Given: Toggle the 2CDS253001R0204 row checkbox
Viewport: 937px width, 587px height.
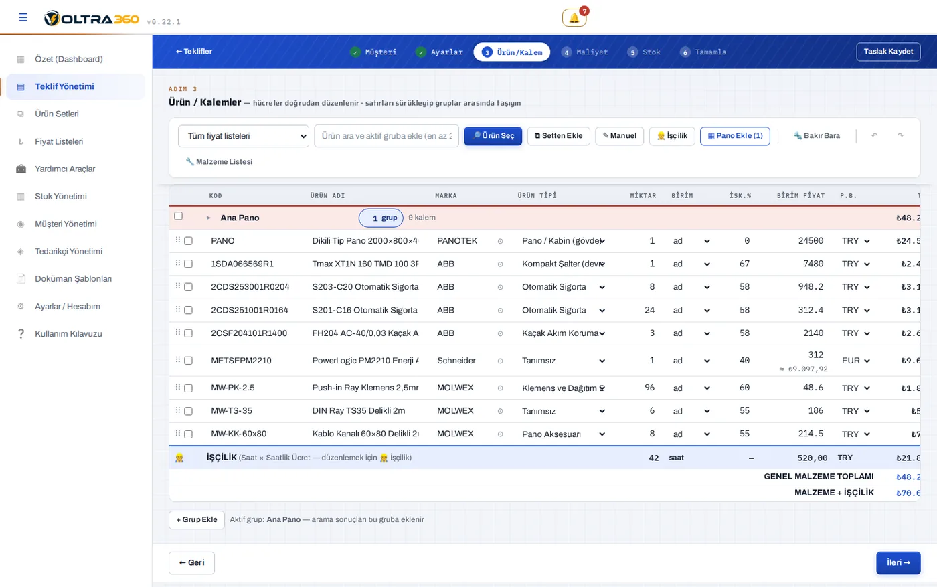Looking at the screenshot, I should click(x=188, y=287).
